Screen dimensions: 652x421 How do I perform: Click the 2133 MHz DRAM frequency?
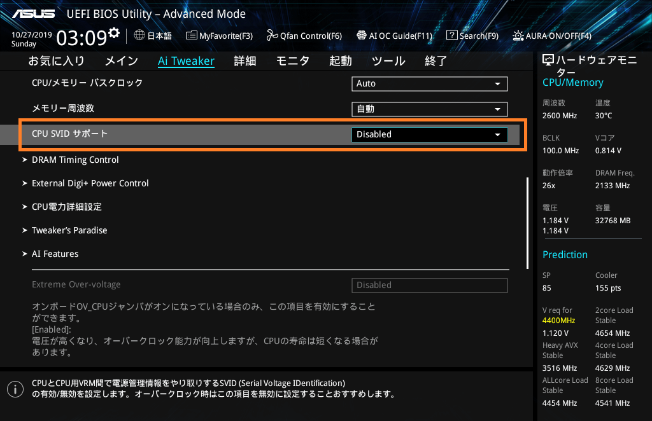tap(612, 186)
